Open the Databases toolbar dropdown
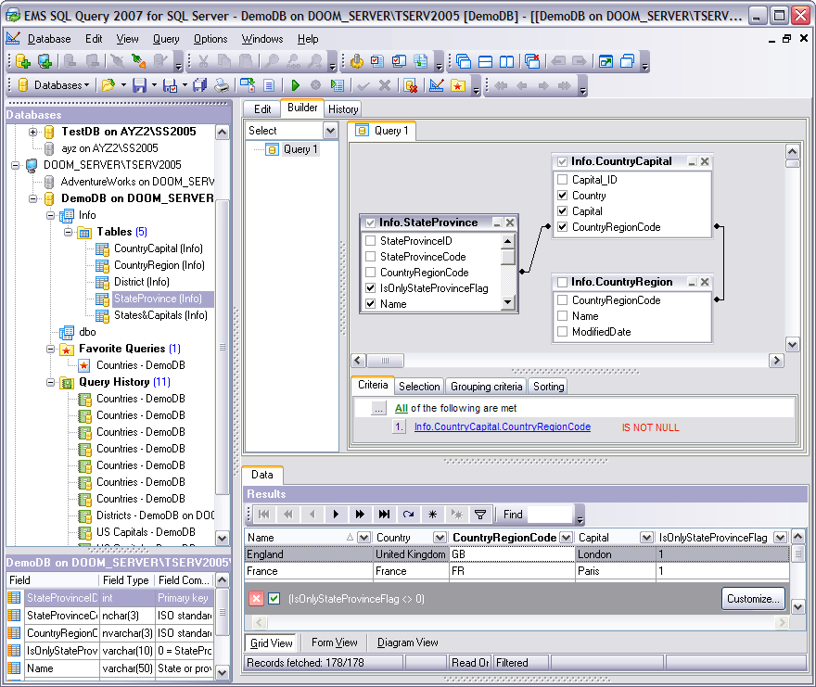Viewport: 816px width, 687px height. point(57,85)
